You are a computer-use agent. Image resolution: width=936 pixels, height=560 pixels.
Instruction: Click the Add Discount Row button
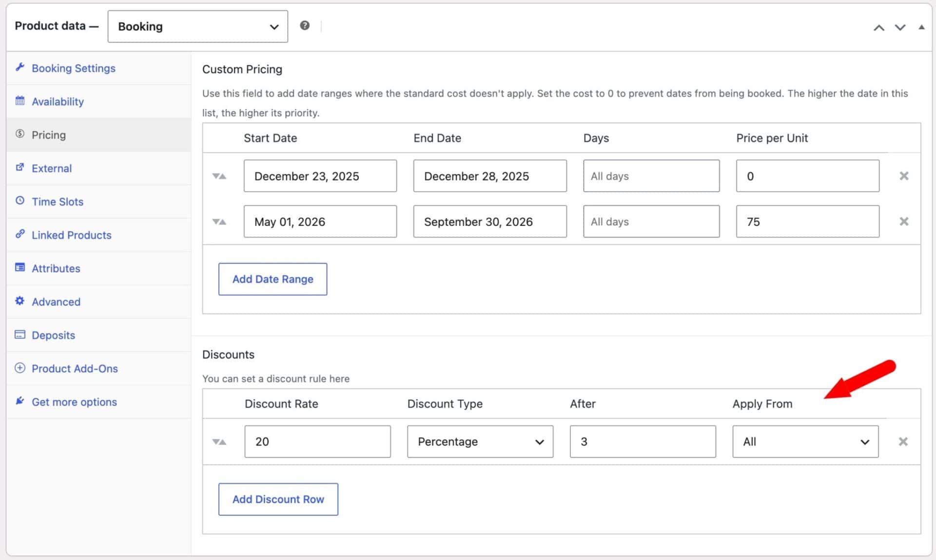coord(278,499)
